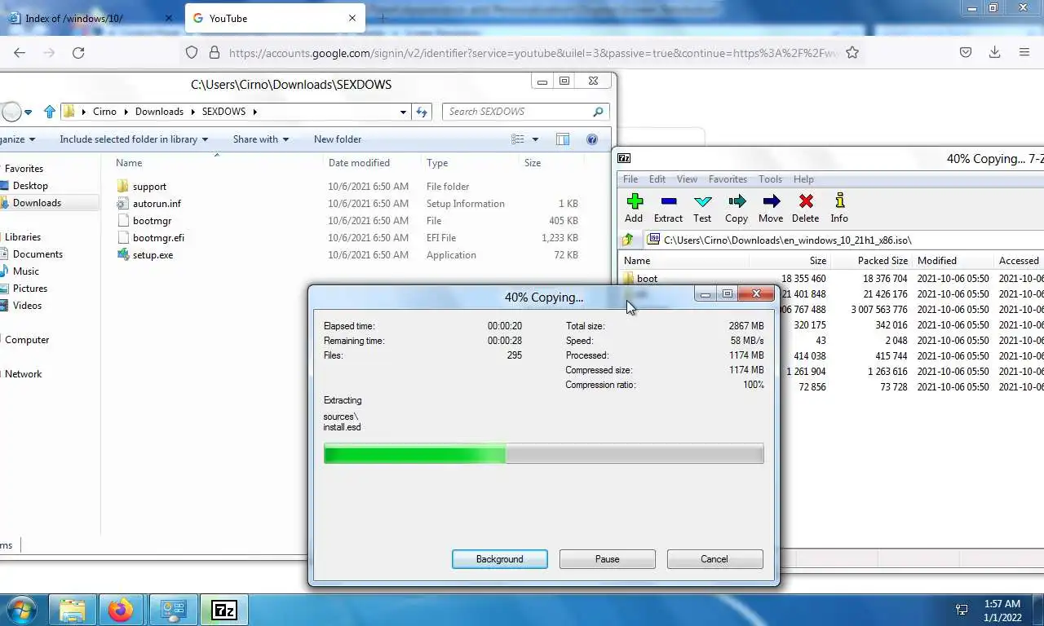Image resolution: width=1044 pixels, height=626 pixels.
Task: Go up one folder in 7-Zip
Action: [627, 240]
